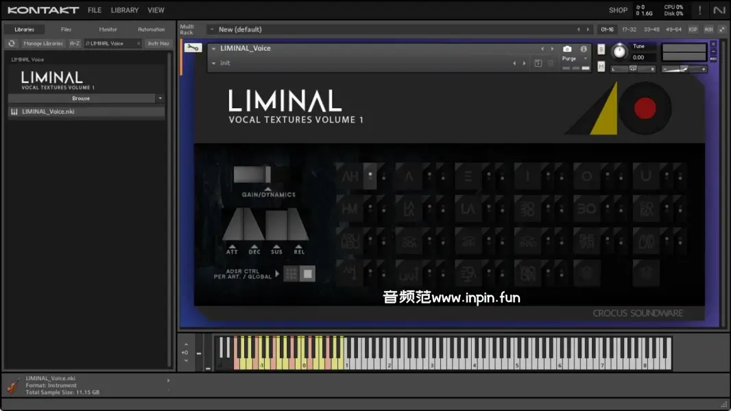The width and height of the screenshot is (731, 411).
Task: Click the LIMINAL Voice library search field
Action: [x=112, y=43]
